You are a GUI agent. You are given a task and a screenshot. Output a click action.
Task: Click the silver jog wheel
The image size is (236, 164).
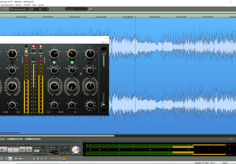tap(76, 150)
